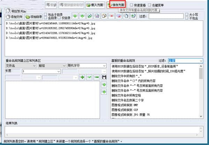Toggle 不包含 exclude checkbox

[187, 18]
